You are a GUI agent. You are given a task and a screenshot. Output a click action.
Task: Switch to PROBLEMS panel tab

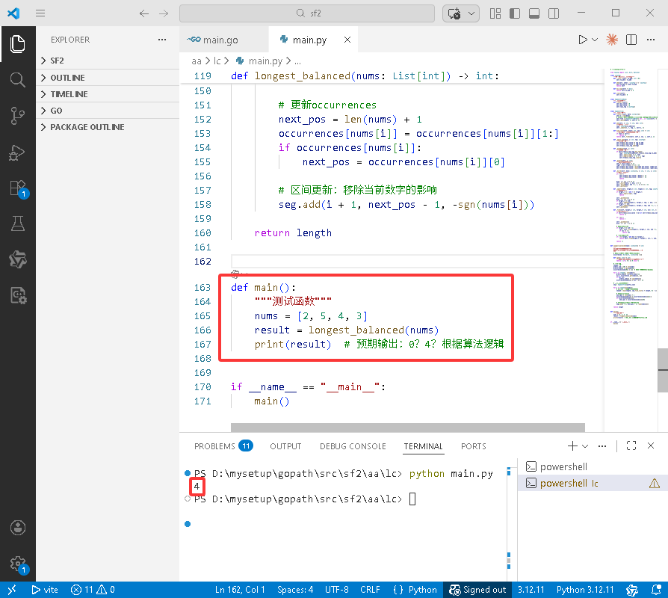point(223,446)
